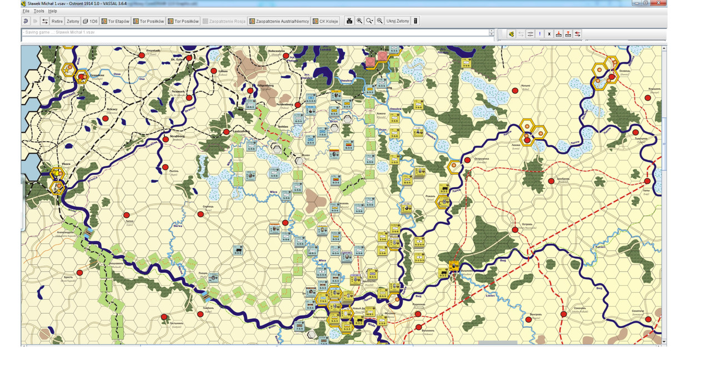Image resolution: width=711 pixels, height=385 pixels.
Task: Click the Retire button
Action: pos(57,21)
